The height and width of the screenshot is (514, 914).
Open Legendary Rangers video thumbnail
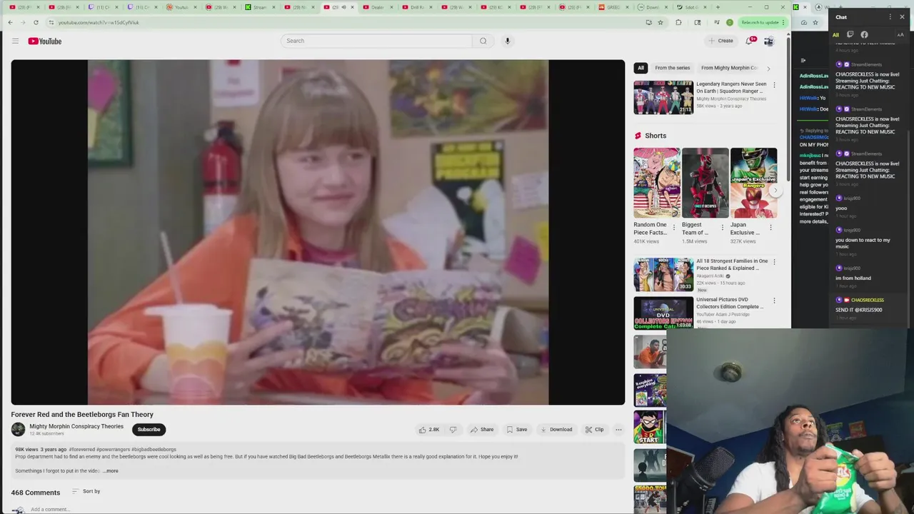tap(663, 97)
